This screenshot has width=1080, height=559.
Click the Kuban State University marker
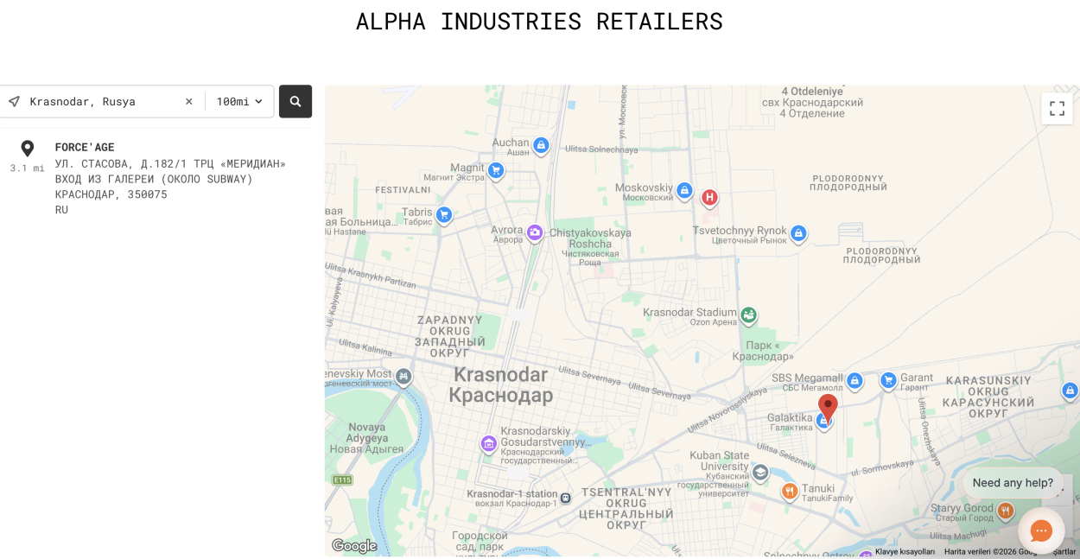coord(760,472)
